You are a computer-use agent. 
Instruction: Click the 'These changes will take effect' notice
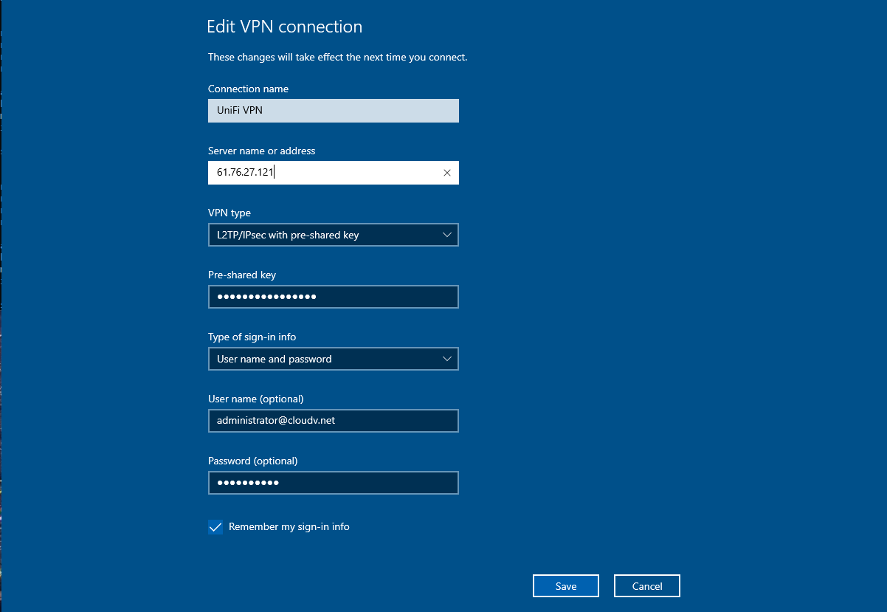pyautogui.click(x=338, y=57)
